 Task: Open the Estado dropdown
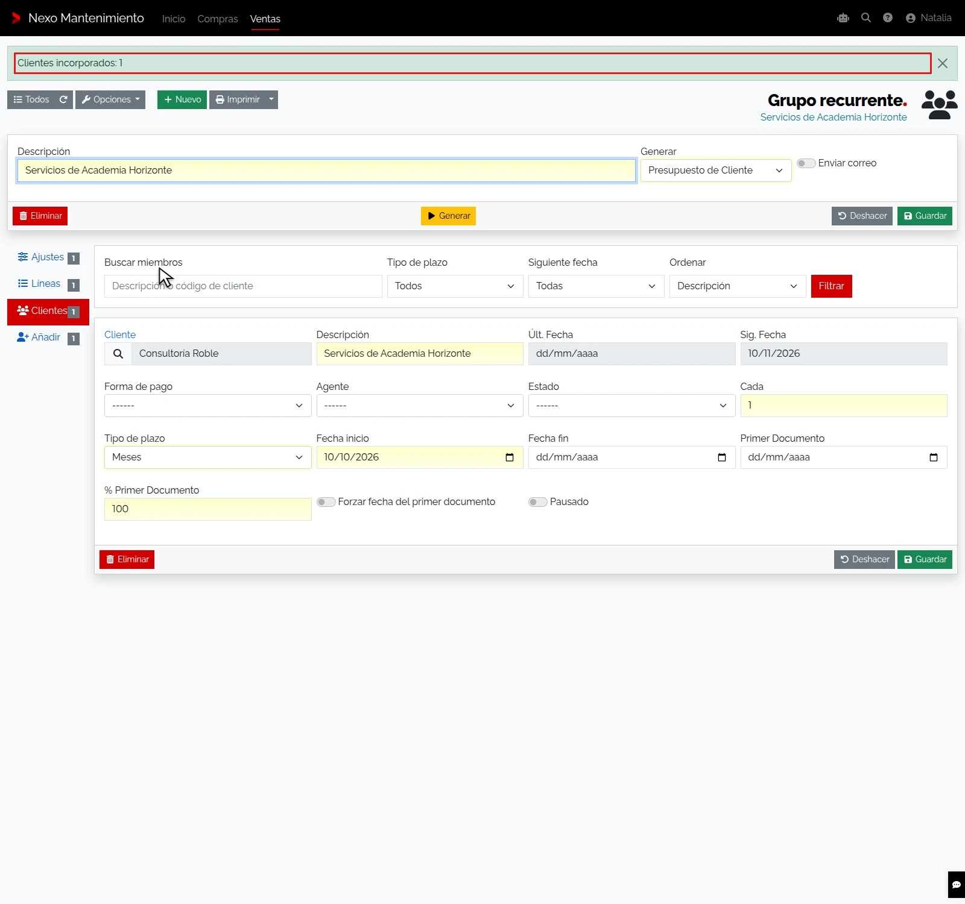(x=631, y=406)
